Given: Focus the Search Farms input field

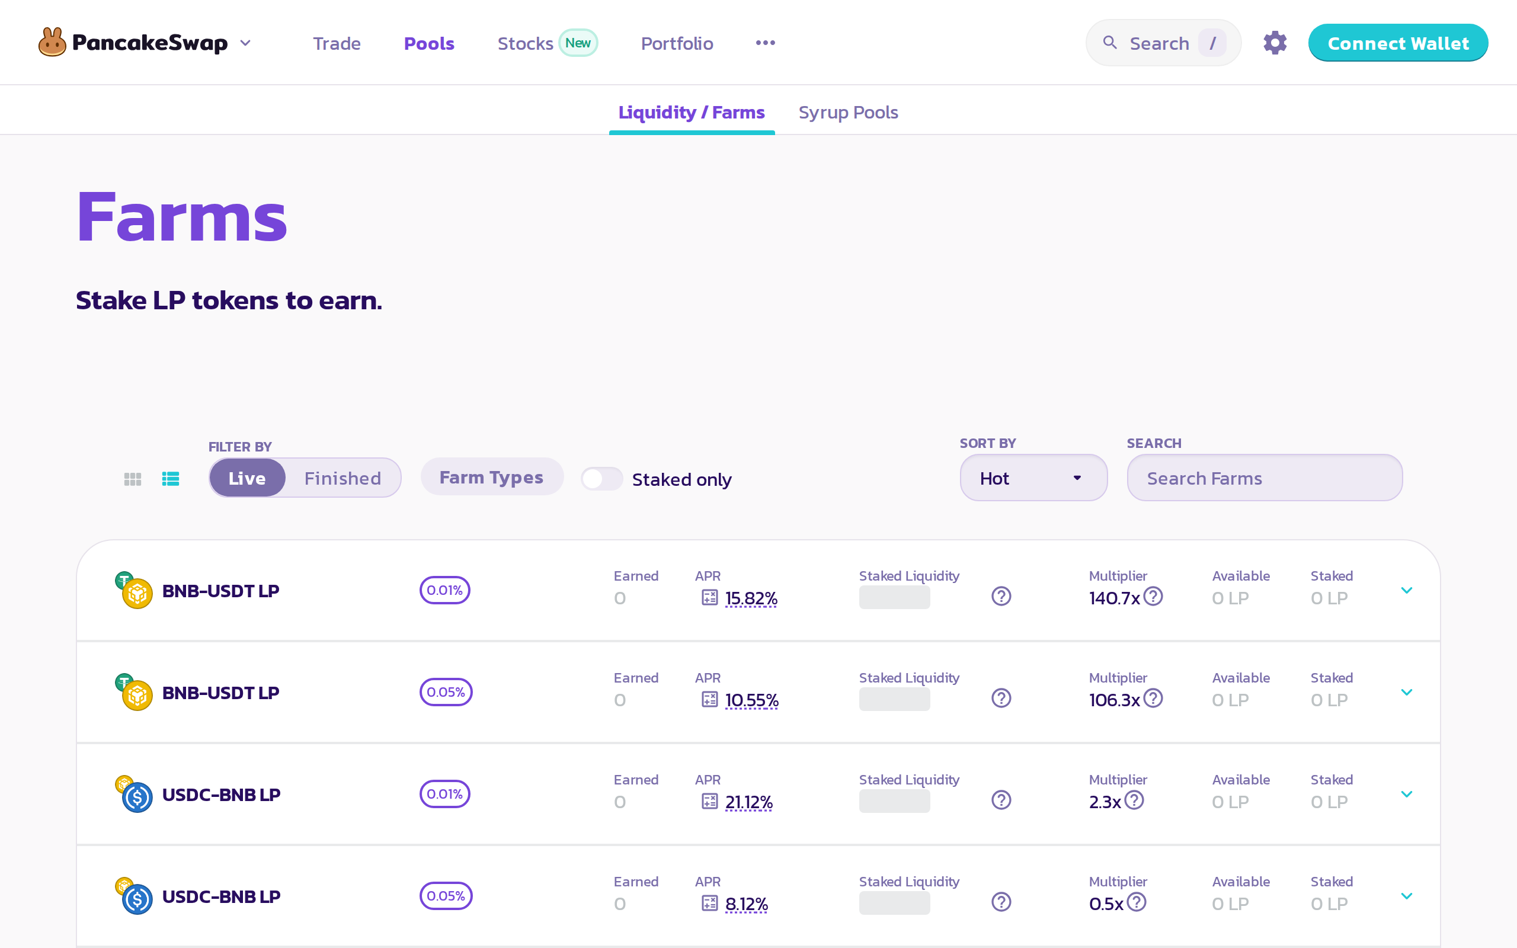Looking at the screenshot, I should (1265, 478).
